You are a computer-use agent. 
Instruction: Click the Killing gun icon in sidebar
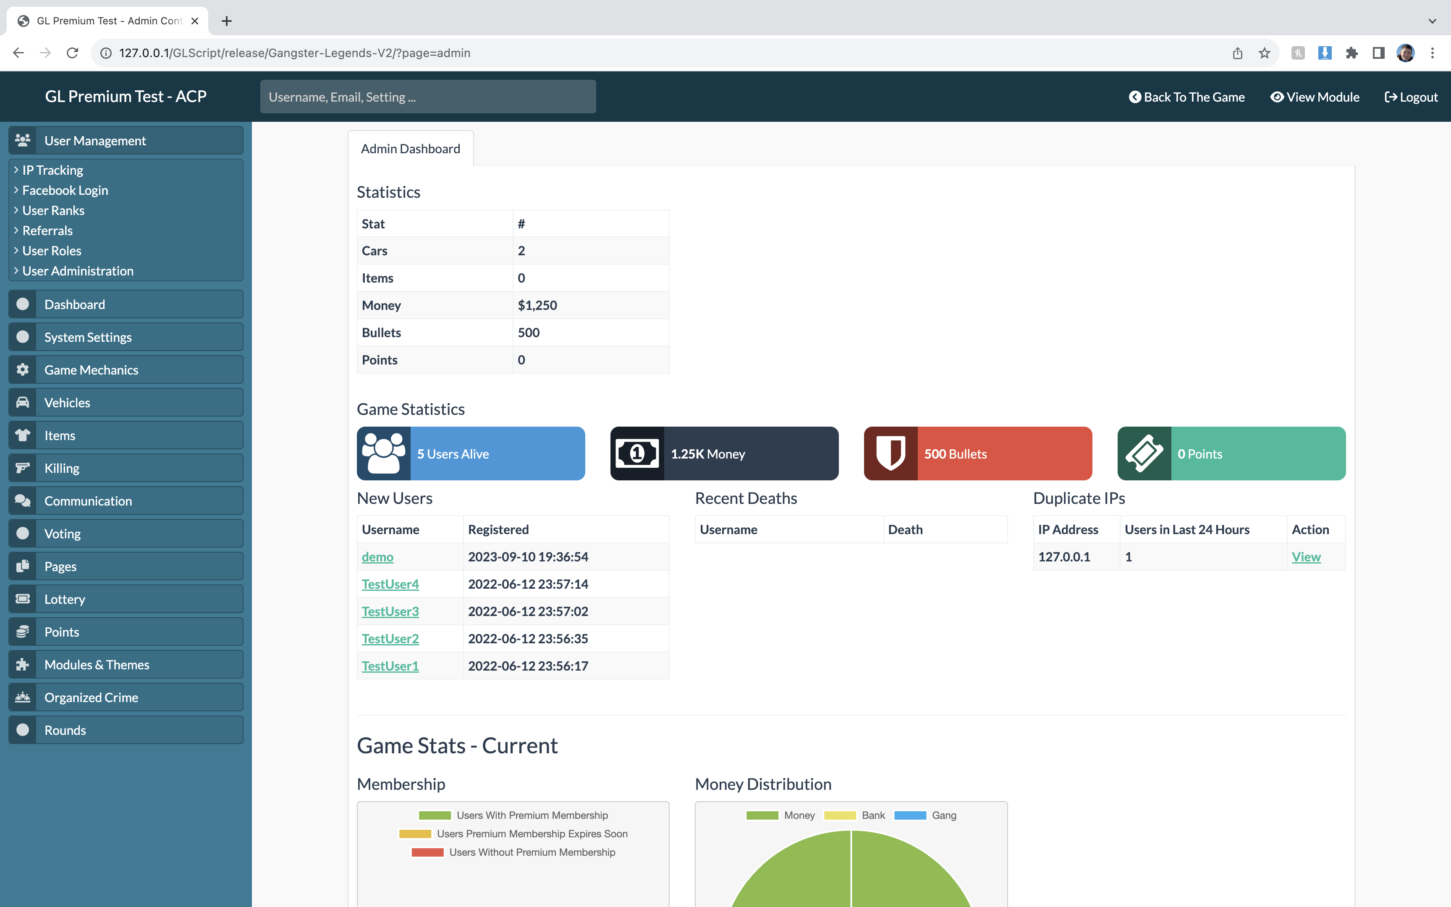(23, 468)
